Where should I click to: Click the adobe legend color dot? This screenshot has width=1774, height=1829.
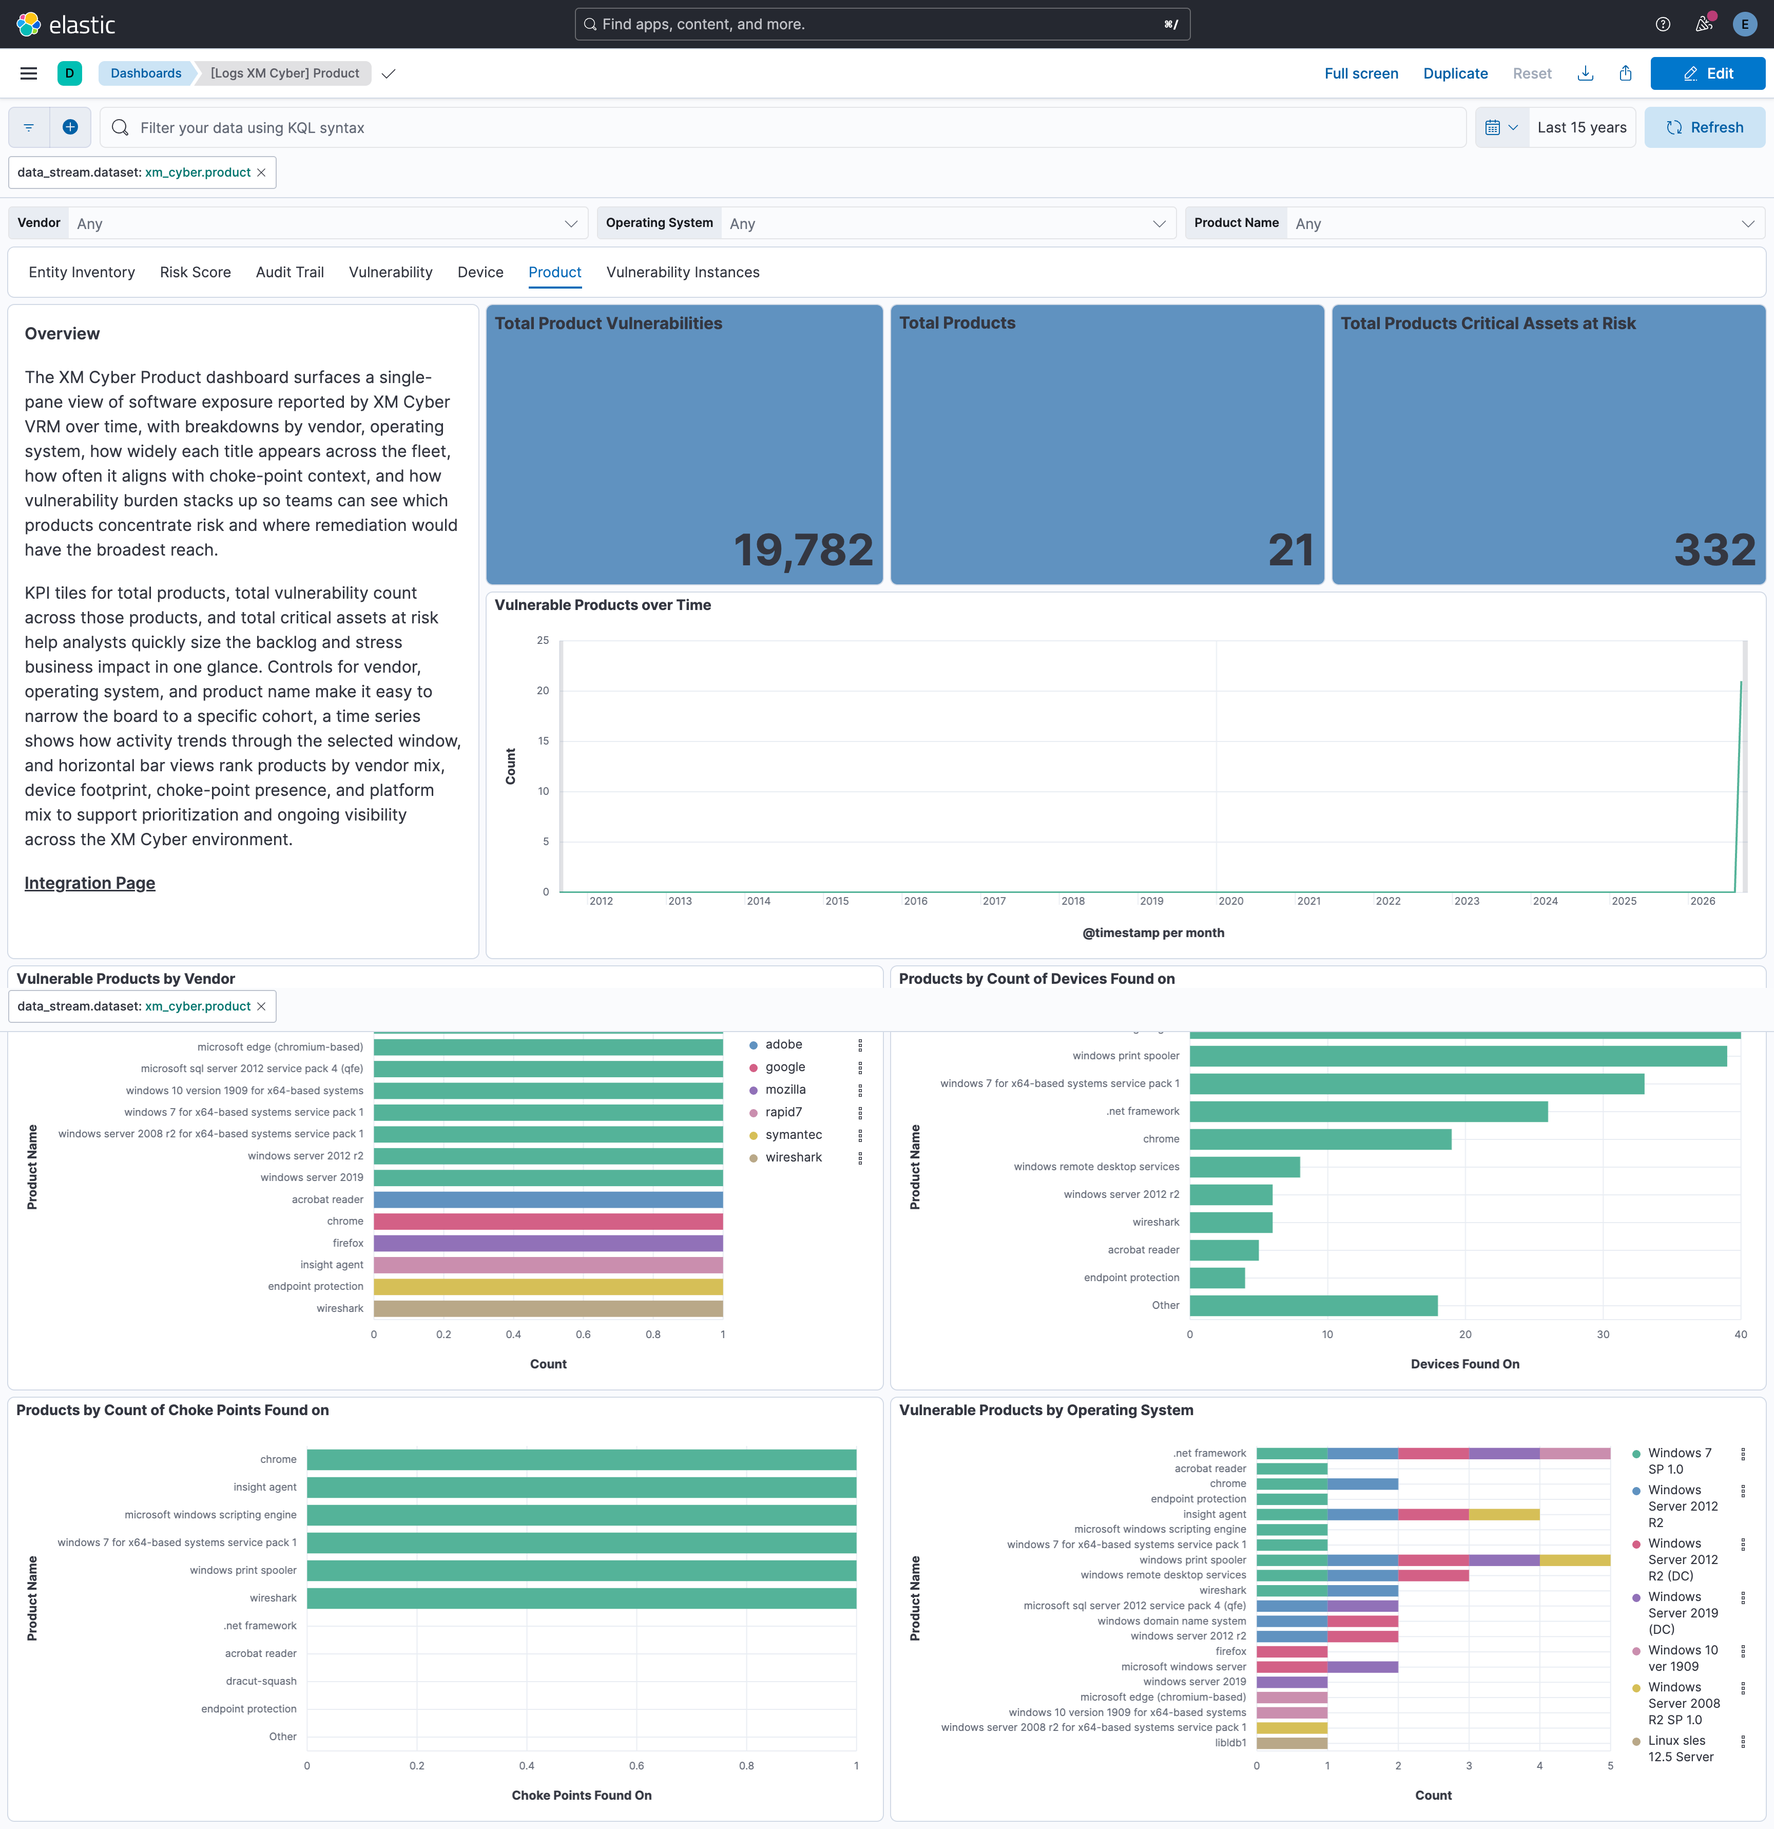point(754,1045)
